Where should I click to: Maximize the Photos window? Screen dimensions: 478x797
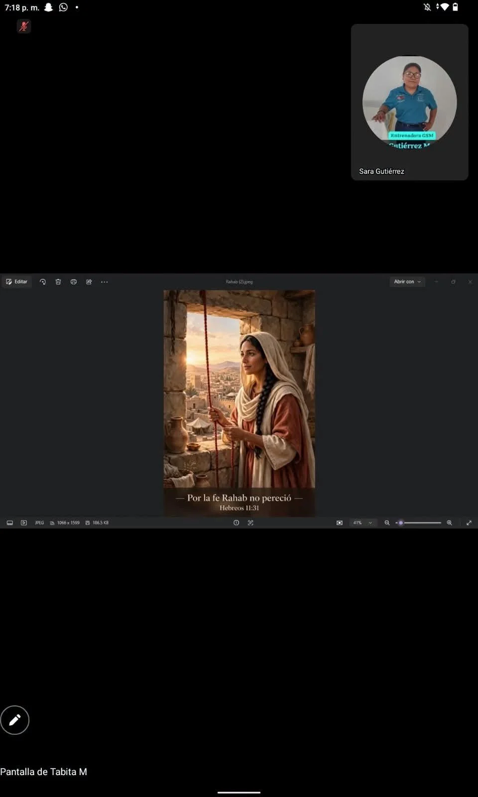pyautogui.click(x=454, y=282)
